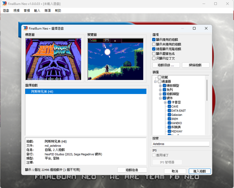Click the DATA EAST tree label

(178, 111)
